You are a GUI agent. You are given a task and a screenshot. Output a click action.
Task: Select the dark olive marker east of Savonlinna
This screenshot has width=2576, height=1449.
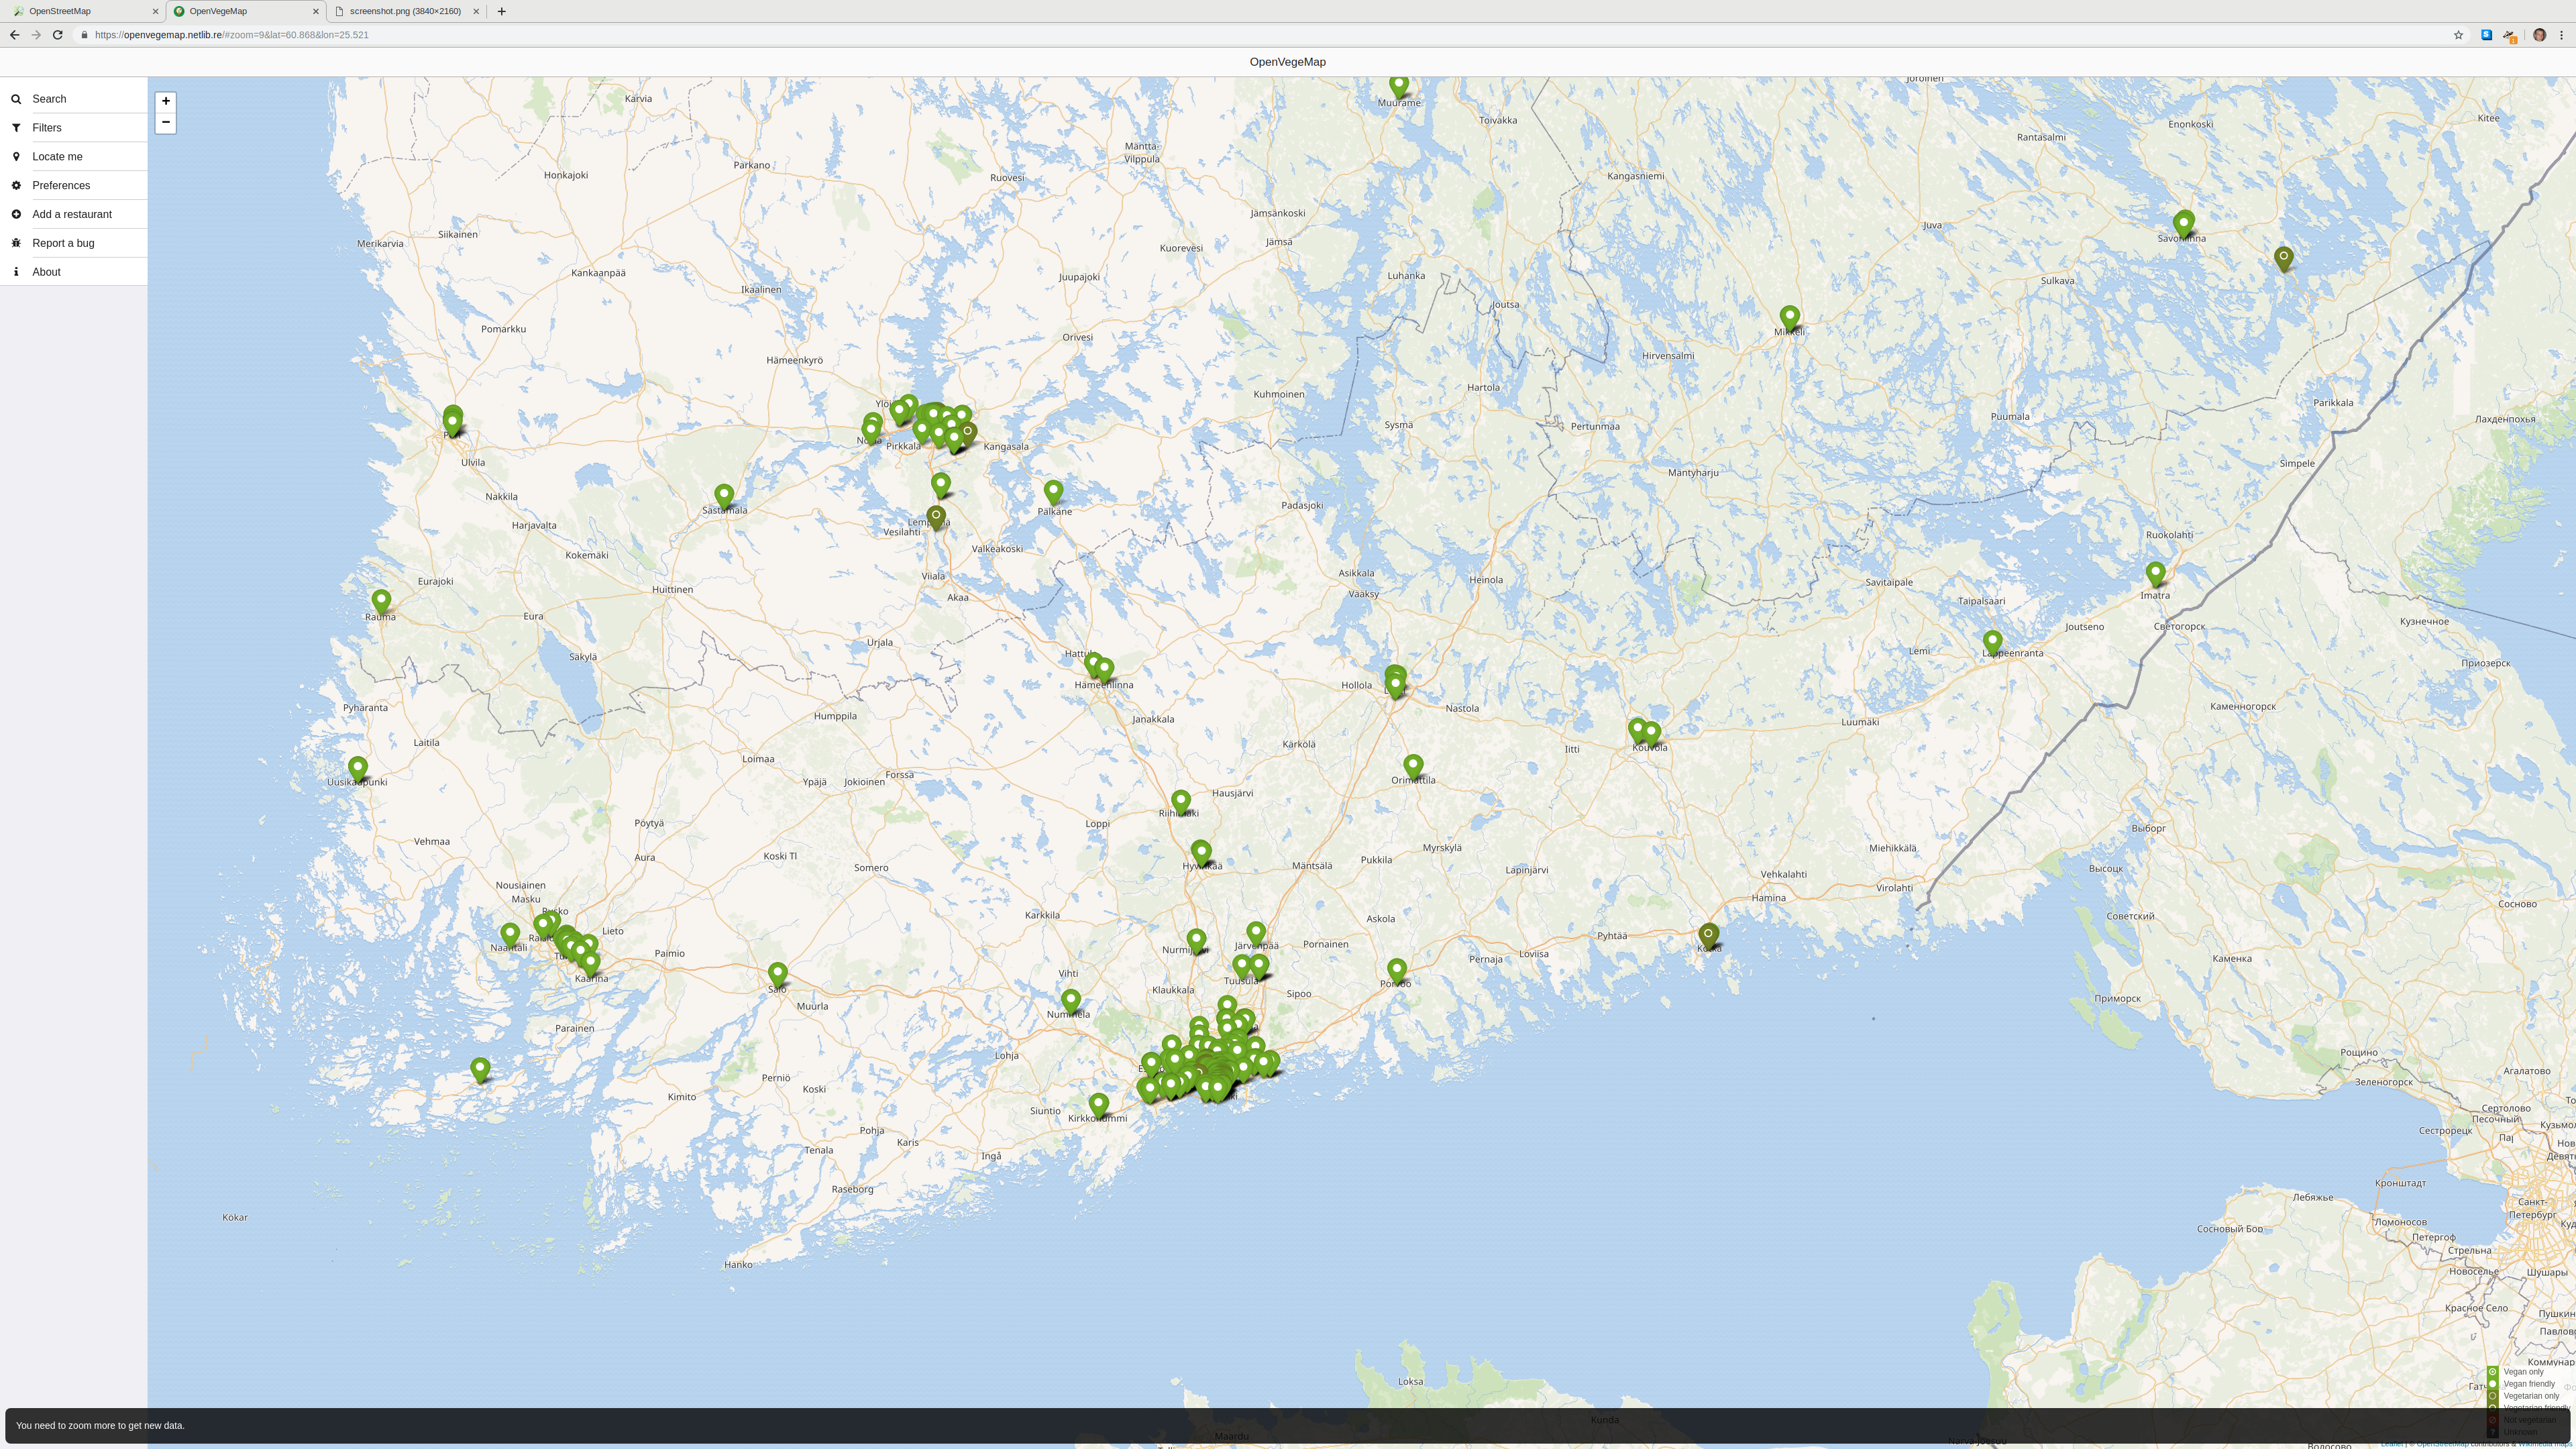(2284, 259)
